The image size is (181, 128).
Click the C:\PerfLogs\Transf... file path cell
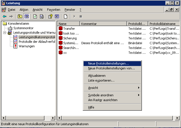coord(164,29)
